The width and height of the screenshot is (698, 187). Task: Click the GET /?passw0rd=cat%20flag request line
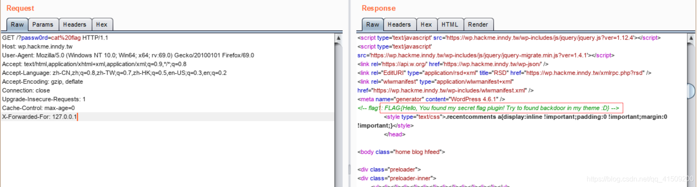tap(55, 38)
